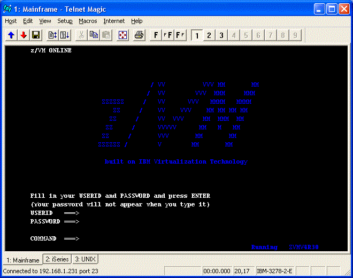Click the z/VM ONLINE header text
Image resolution: width=353 pixels, height=278 pixels.
[51, 50]
